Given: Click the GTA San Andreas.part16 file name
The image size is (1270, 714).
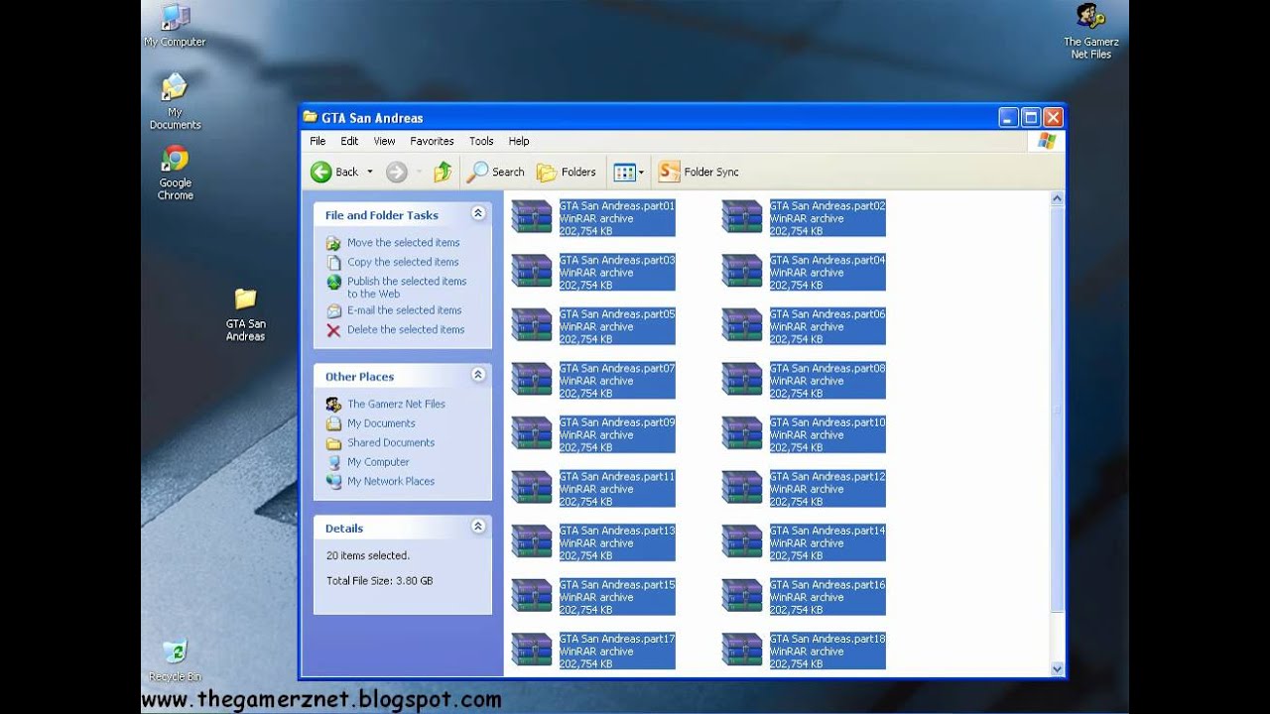Looking at the screenshot, I should (x=827, y=585).
